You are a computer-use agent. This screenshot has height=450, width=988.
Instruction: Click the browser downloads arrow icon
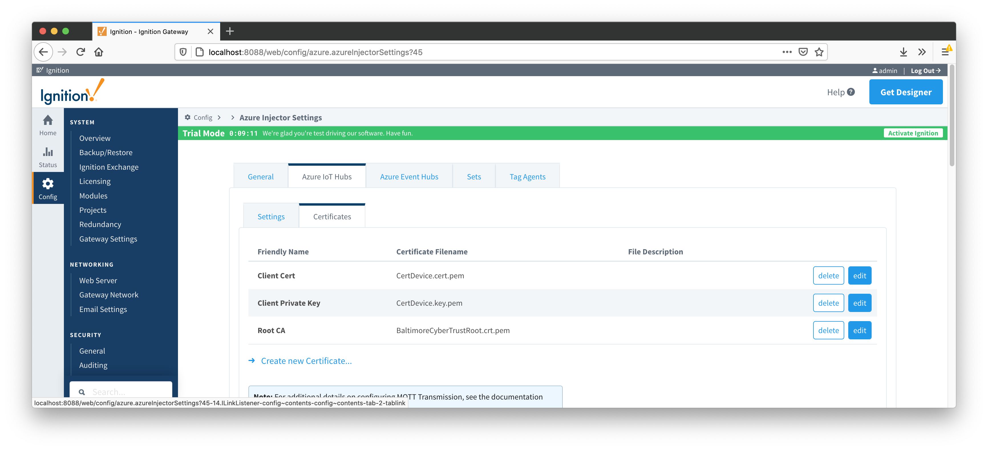click(903, 52)
